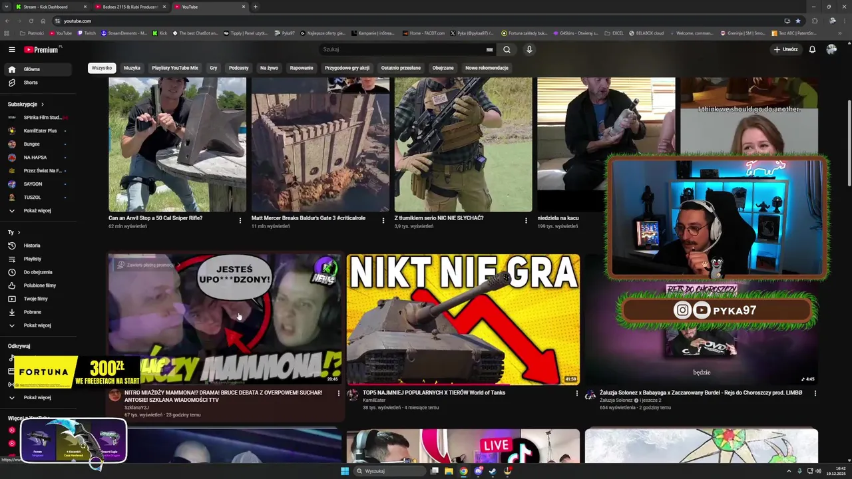The width and height of the screenshot is (852, 479).
Task: Select Ostatnio przesłane chip
Action: pyautogui.click(x=401, y=68)
